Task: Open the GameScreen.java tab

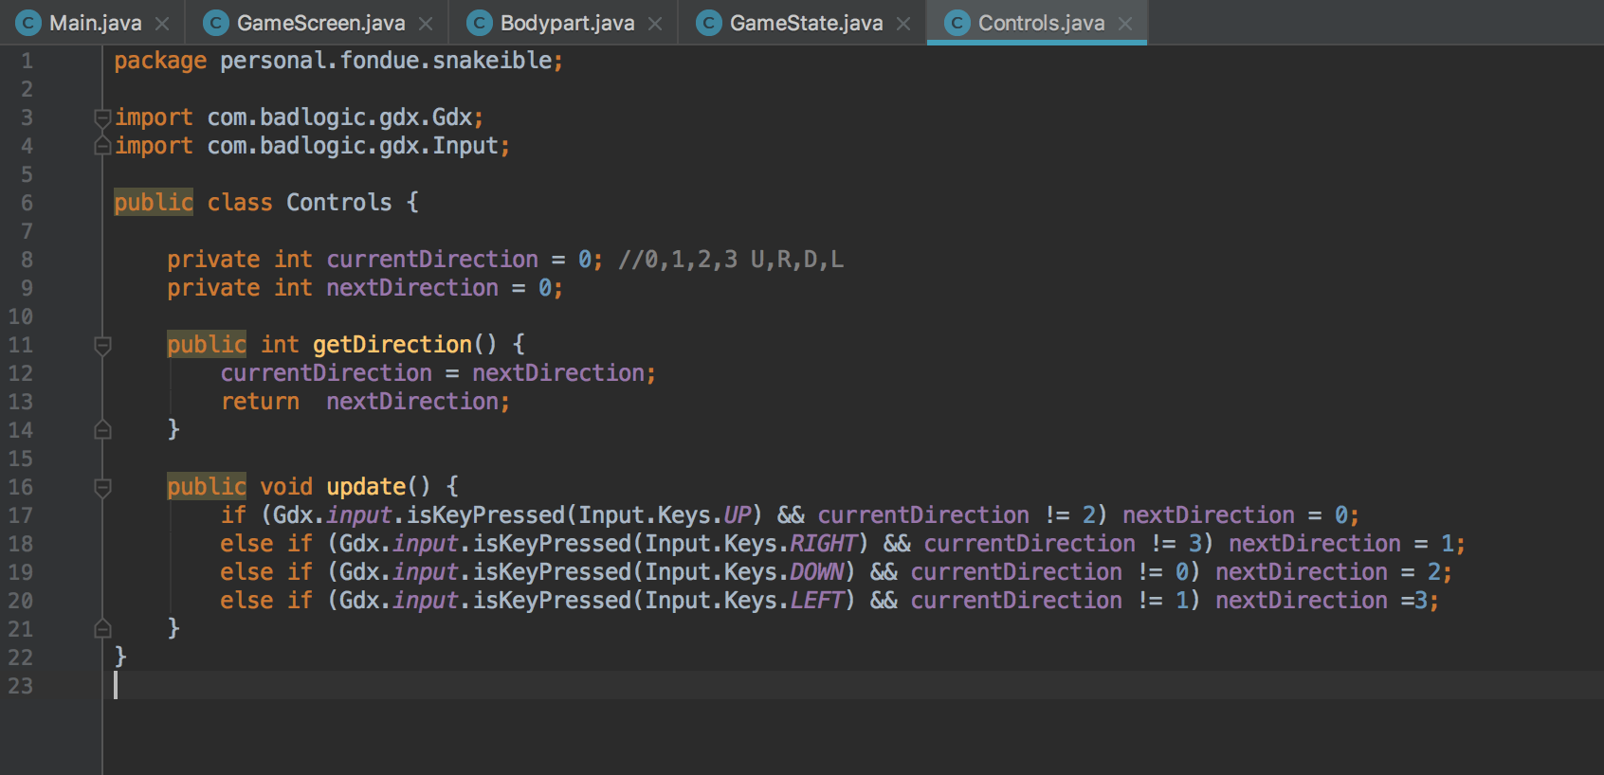Action: [x=320, y=23]
